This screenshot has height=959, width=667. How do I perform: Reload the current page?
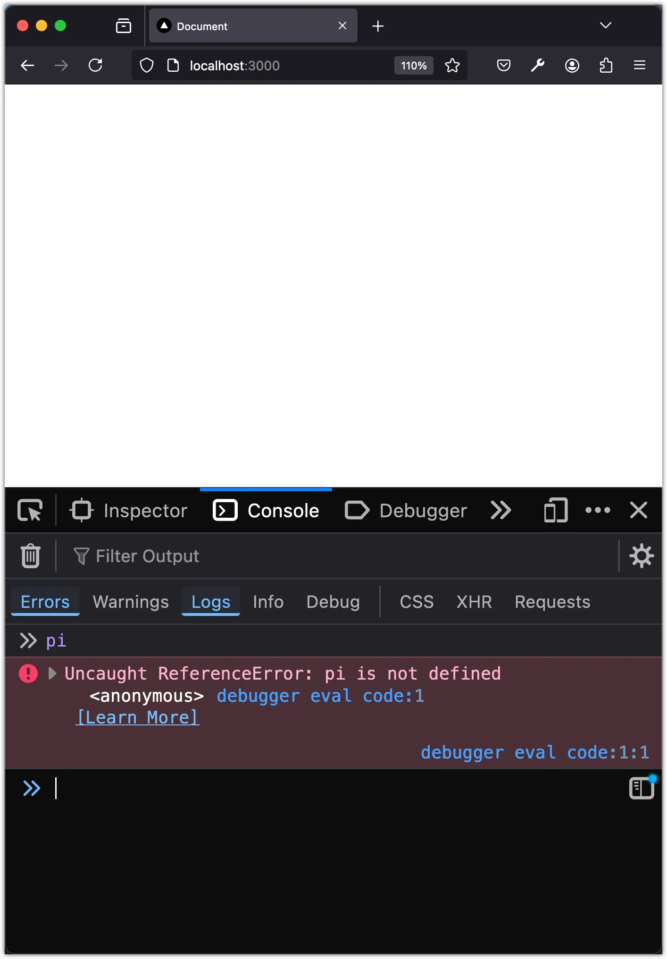pyautogui.click(x=96, y=65)
